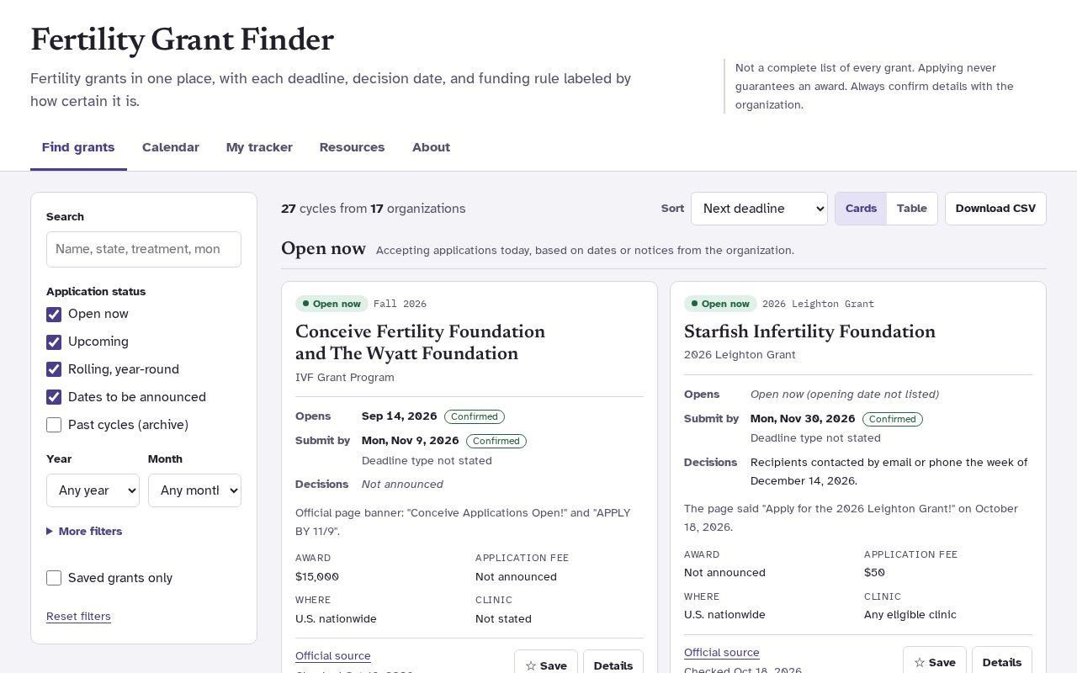Switch to the Find grants tab
Screen dimensions: 1077x673
[x=78, y=147]
